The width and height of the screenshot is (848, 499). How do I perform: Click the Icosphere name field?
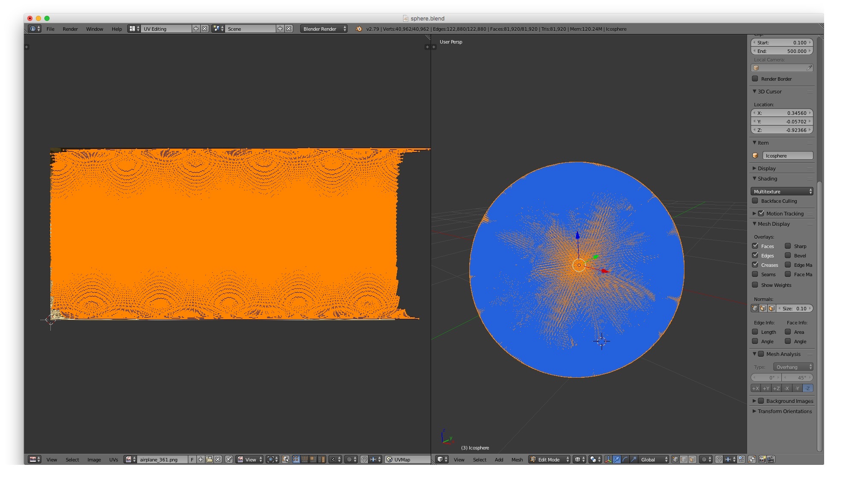coord(787,155)
